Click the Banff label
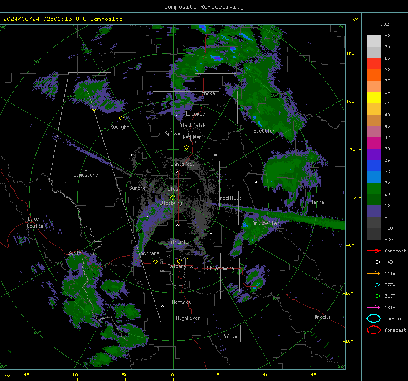This screenshot has height=381, width=408. [x=75, y=253]
